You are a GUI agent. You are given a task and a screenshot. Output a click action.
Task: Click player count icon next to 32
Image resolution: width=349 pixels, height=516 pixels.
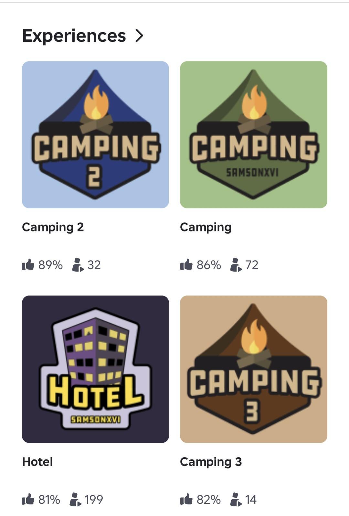(78, 265)
